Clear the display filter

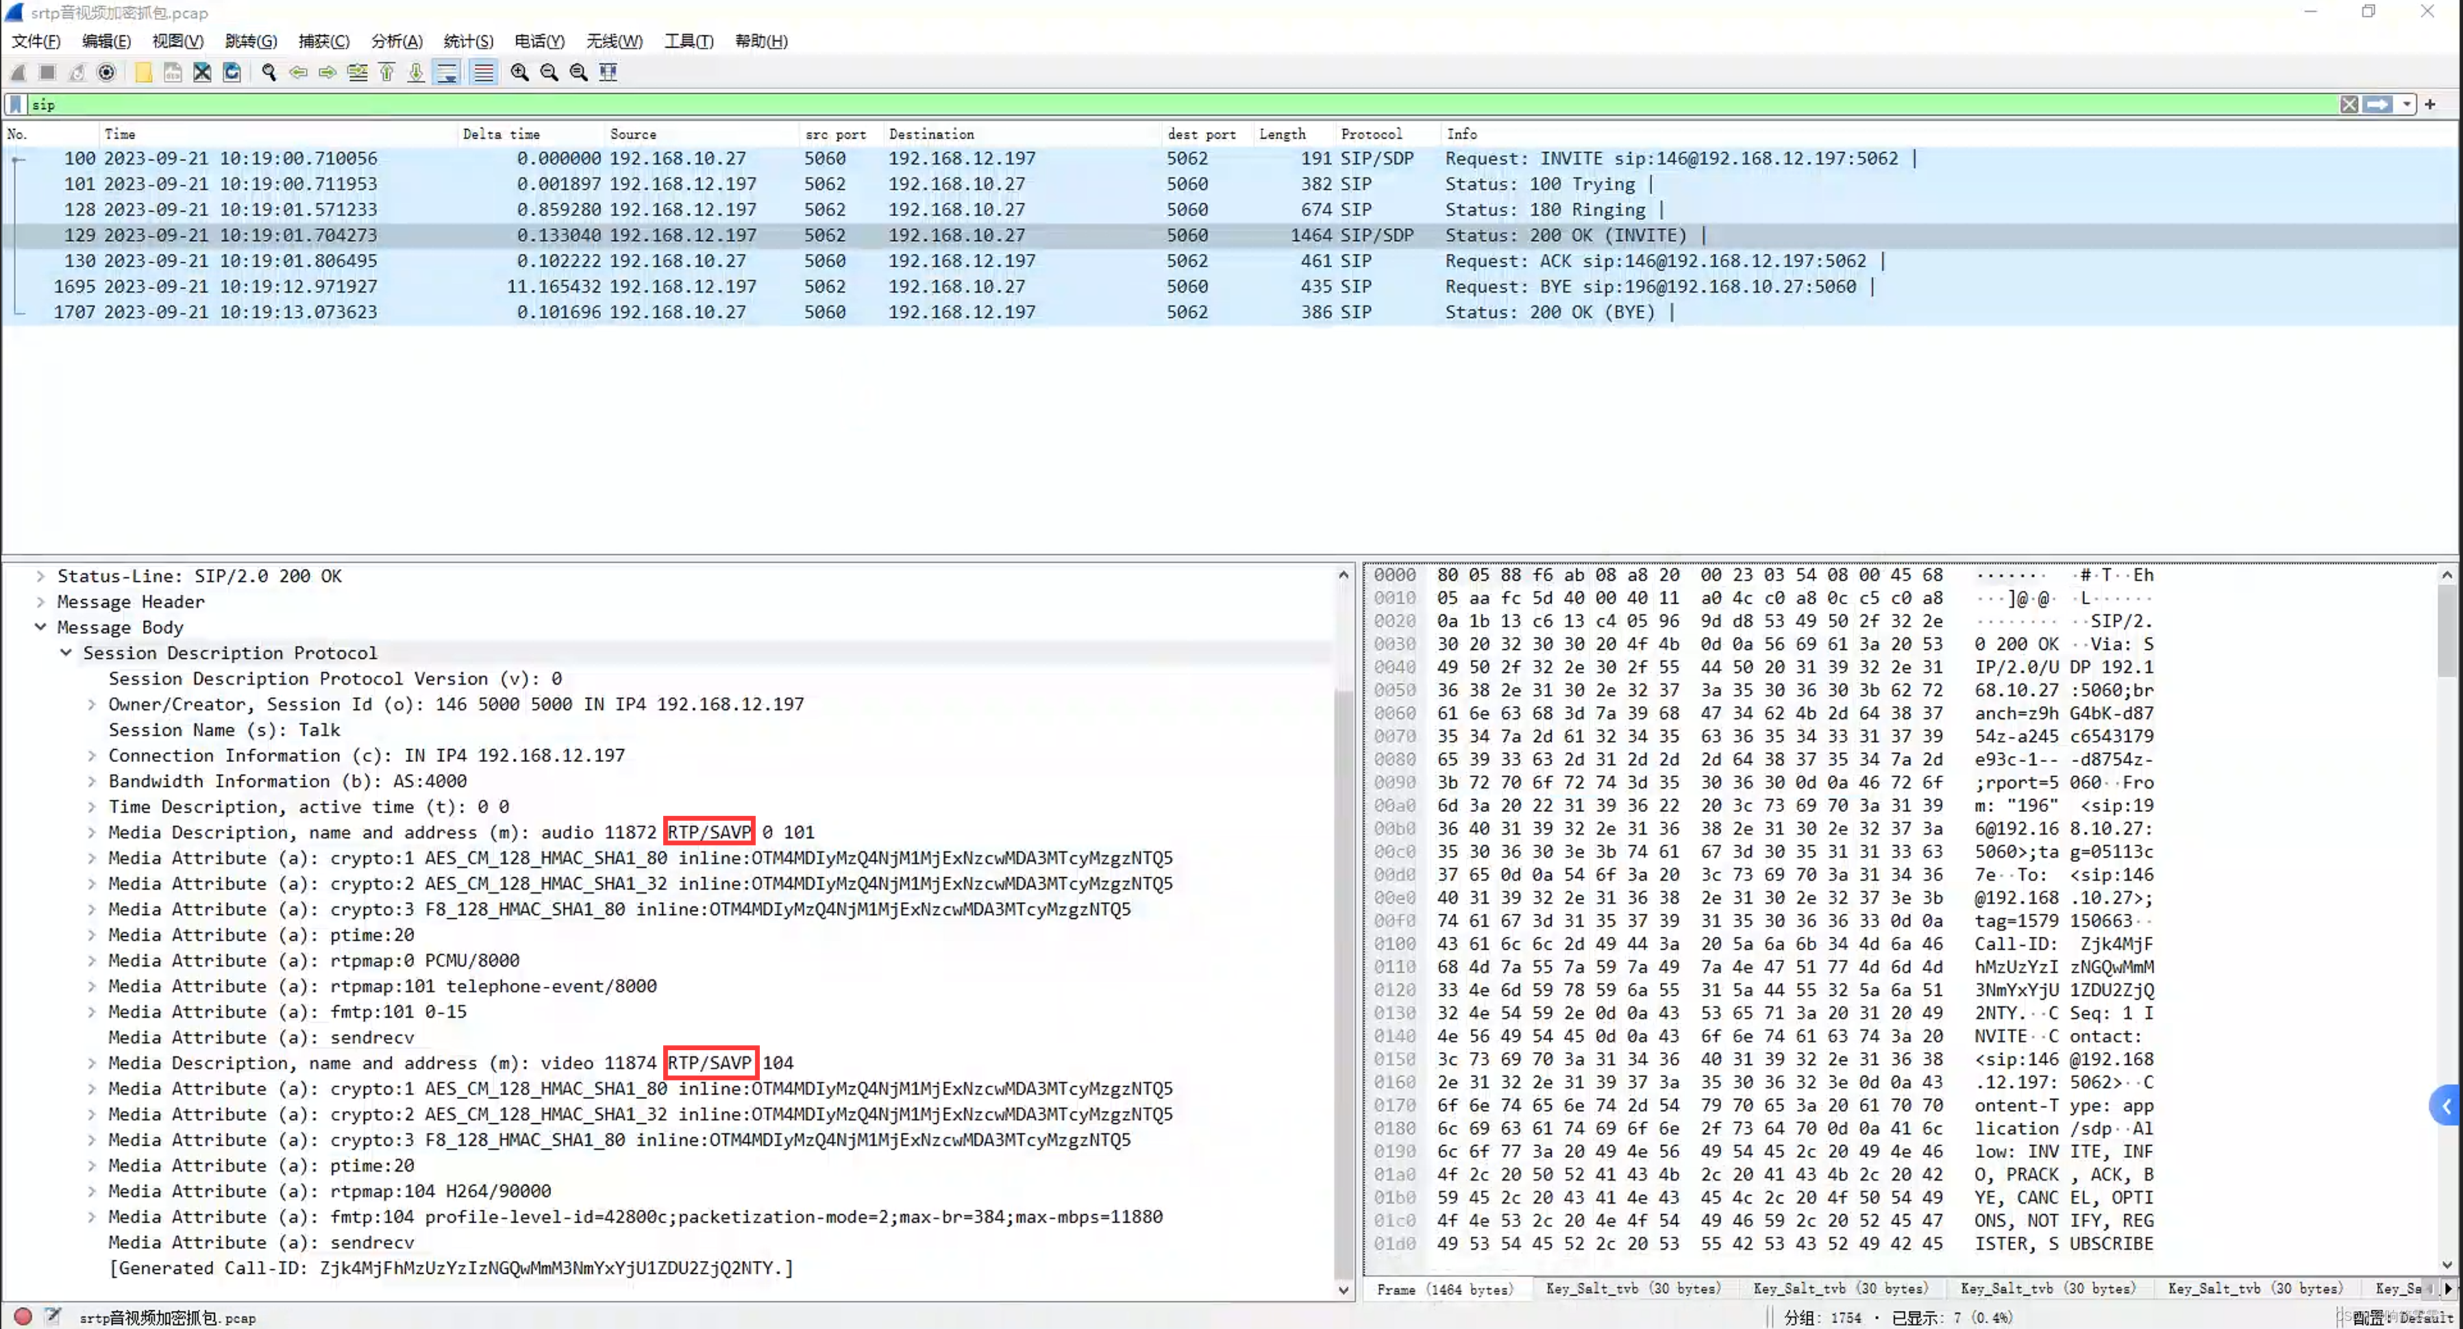pos(2349,104)
